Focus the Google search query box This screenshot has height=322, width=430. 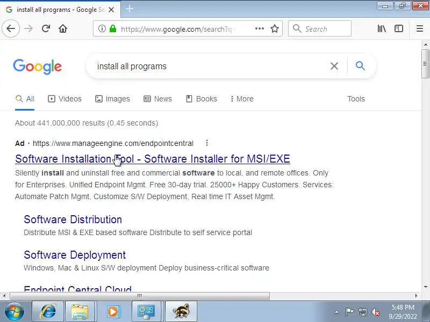211,66
